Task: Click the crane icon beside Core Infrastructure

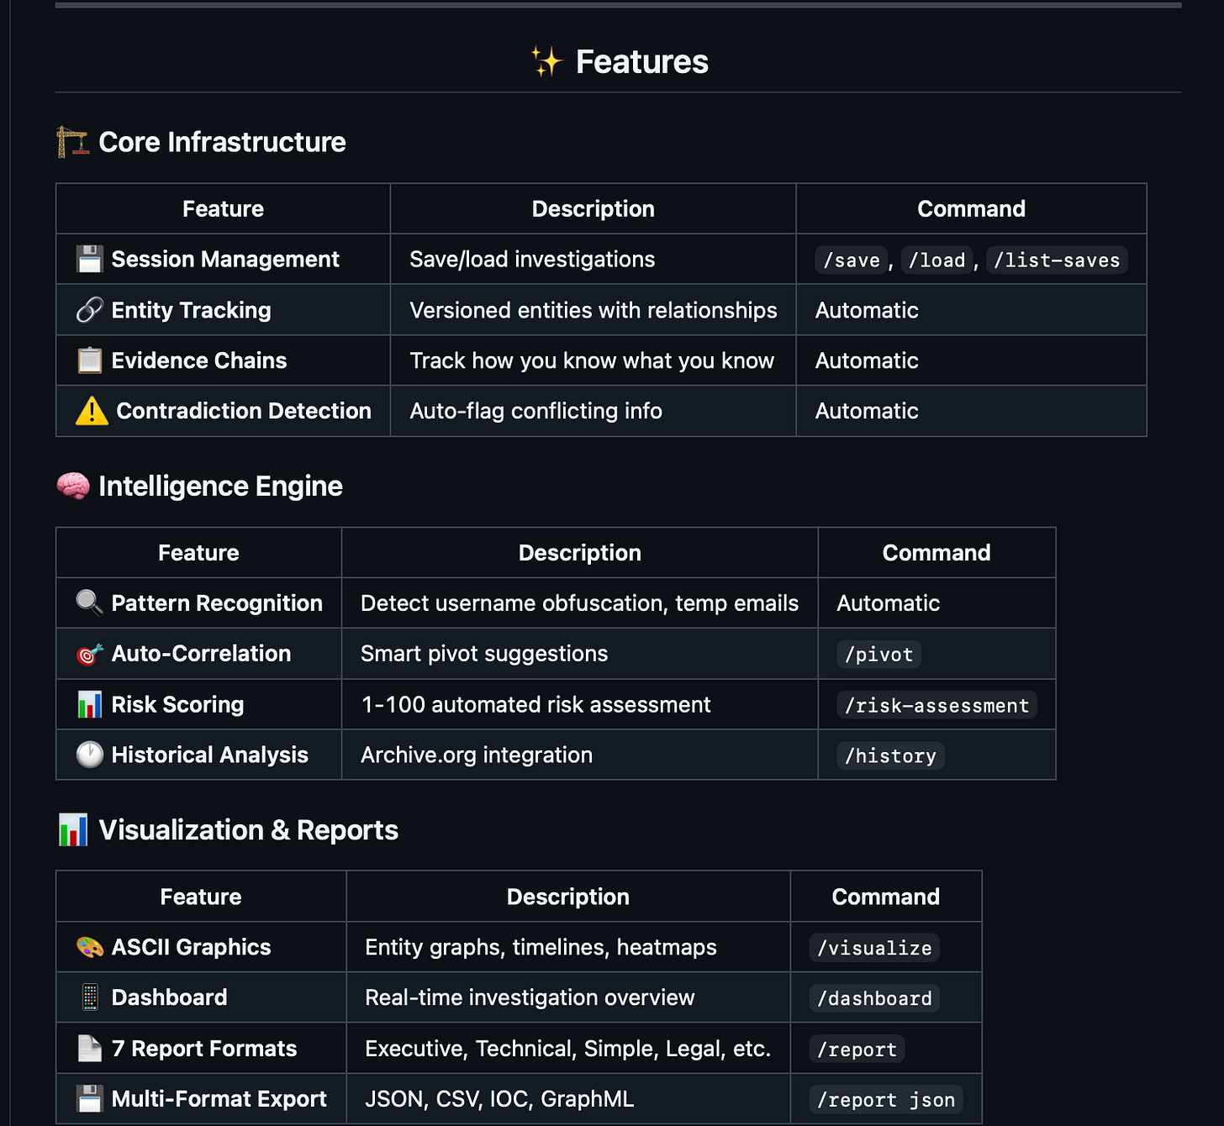Action: 72,141
